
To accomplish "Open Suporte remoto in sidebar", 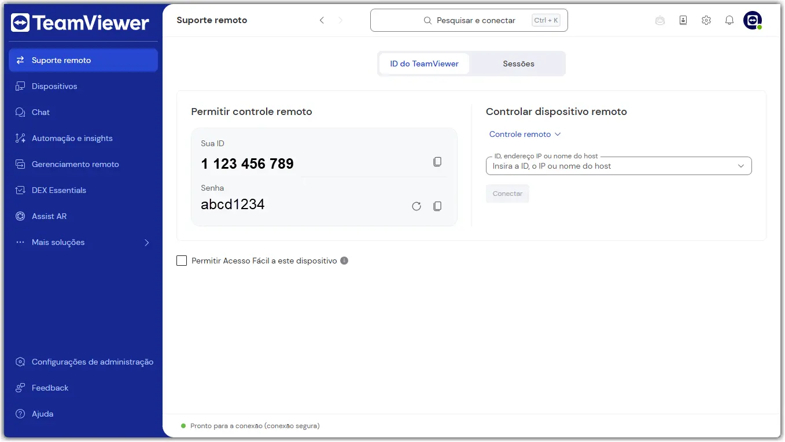I will tap(83, 60).
